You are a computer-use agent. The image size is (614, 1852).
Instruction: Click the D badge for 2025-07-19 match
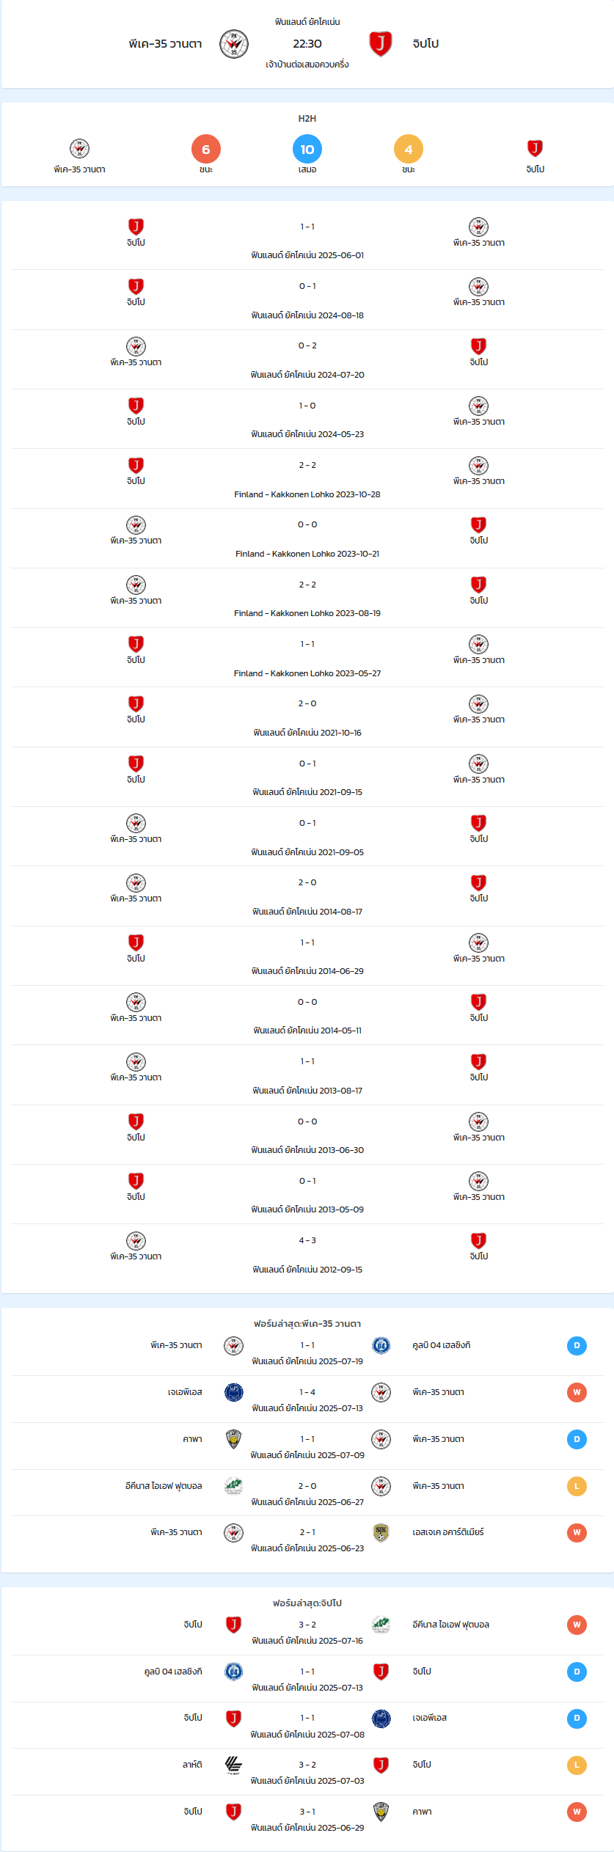pos(577,1345)
